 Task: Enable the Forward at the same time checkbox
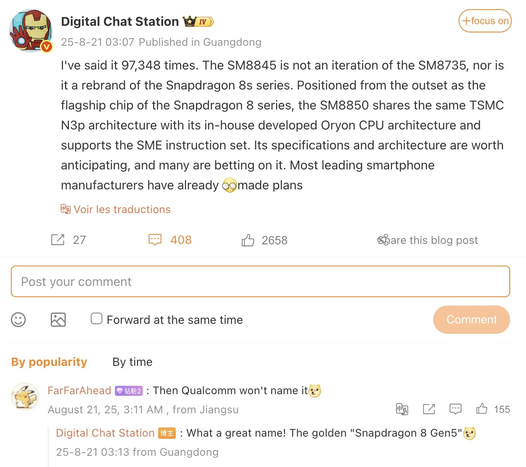97,319
